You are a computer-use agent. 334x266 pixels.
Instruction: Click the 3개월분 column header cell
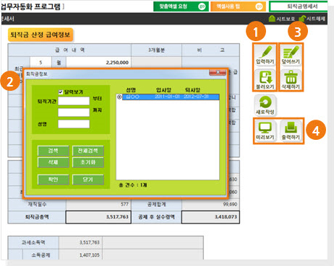coord(156,50)
